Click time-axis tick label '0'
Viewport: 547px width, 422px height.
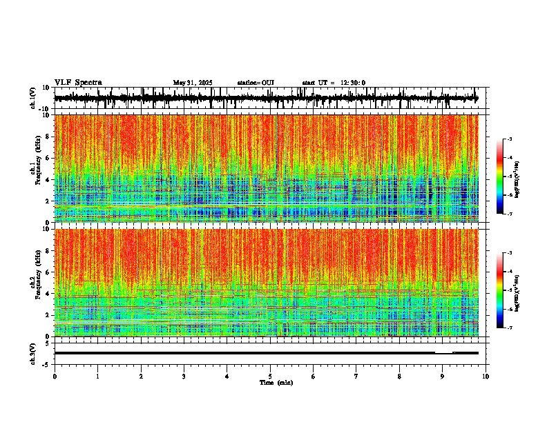(55, 376)
